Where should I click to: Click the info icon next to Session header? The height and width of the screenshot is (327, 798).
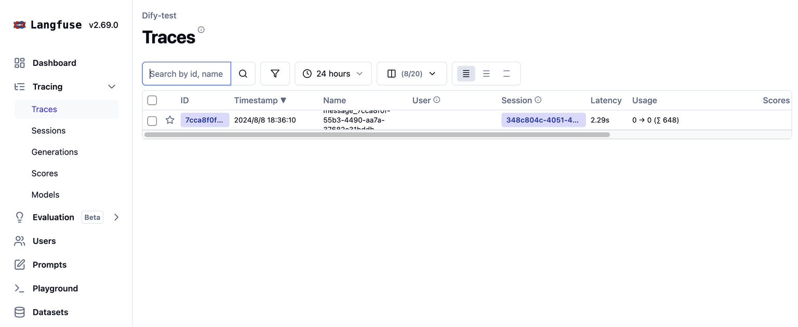click(x=538, y=100)
